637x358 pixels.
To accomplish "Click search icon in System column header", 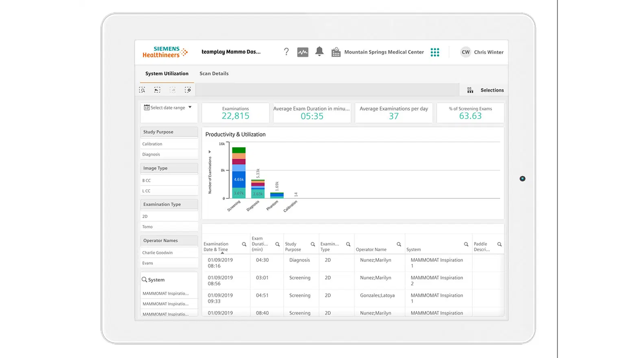I will pos(466,244).
